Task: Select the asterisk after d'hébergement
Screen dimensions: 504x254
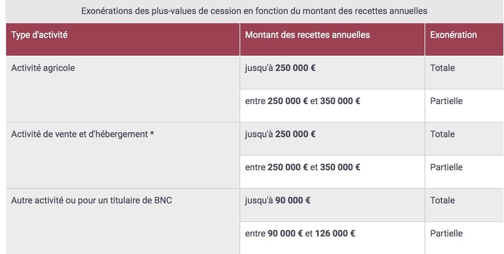Action: point(152,133)
